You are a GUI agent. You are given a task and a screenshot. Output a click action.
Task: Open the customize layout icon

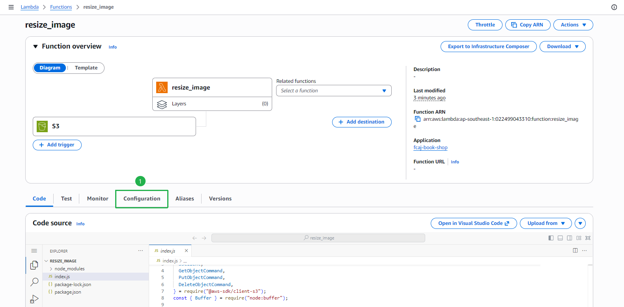(x=579, y=238)
